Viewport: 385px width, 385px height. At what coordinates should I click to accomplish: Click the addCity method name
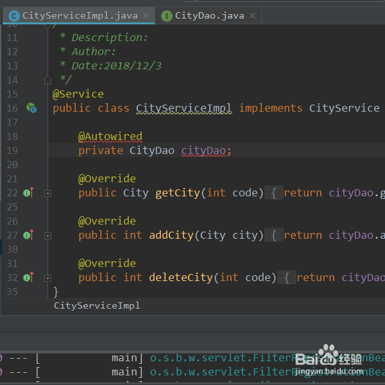[171, 235]
